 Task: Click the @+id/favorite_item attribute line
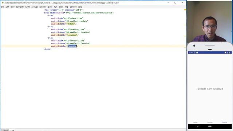[x=68, y=40]
